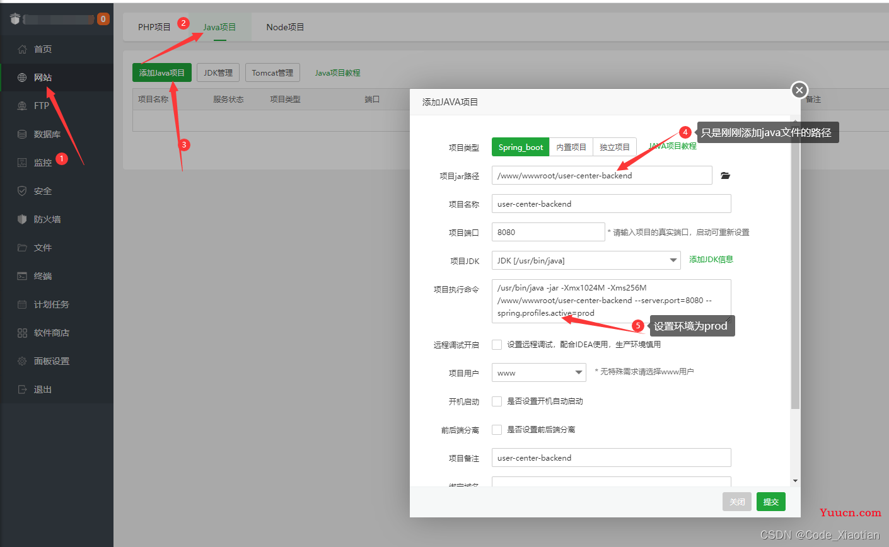The height and width of the screenshot is (547, 889).
Task: Tick the 开机启动 auto-start checkbox
Action: pyautogui.click(x=497, y=401)
